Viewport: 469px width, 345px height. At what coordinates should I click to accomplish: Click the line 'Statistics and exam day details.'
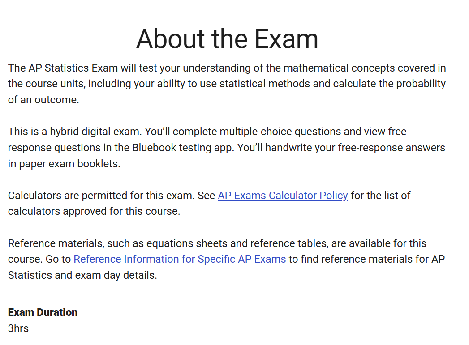(82, 275)
